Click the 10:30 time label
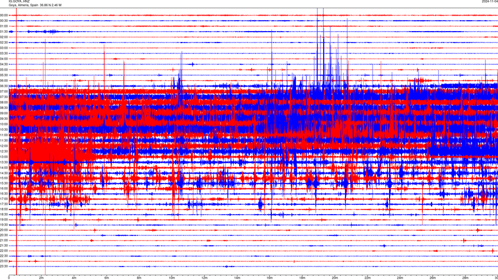This screenshot has height=280, width=498. 4,130
